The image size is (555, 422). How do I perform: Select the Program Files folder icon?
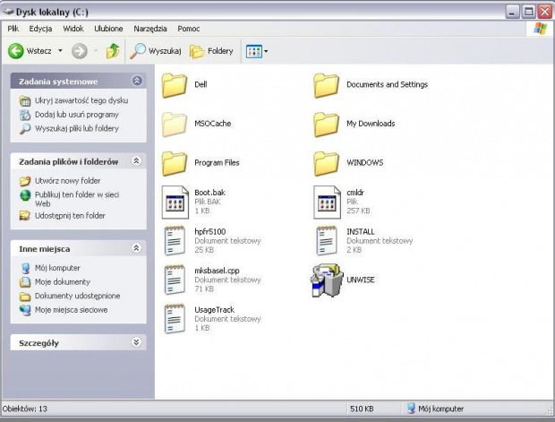[175, 163]
